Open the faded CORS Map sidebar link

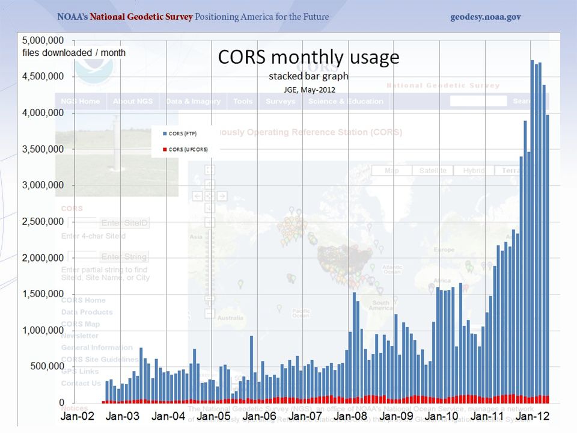click(80, 324)
